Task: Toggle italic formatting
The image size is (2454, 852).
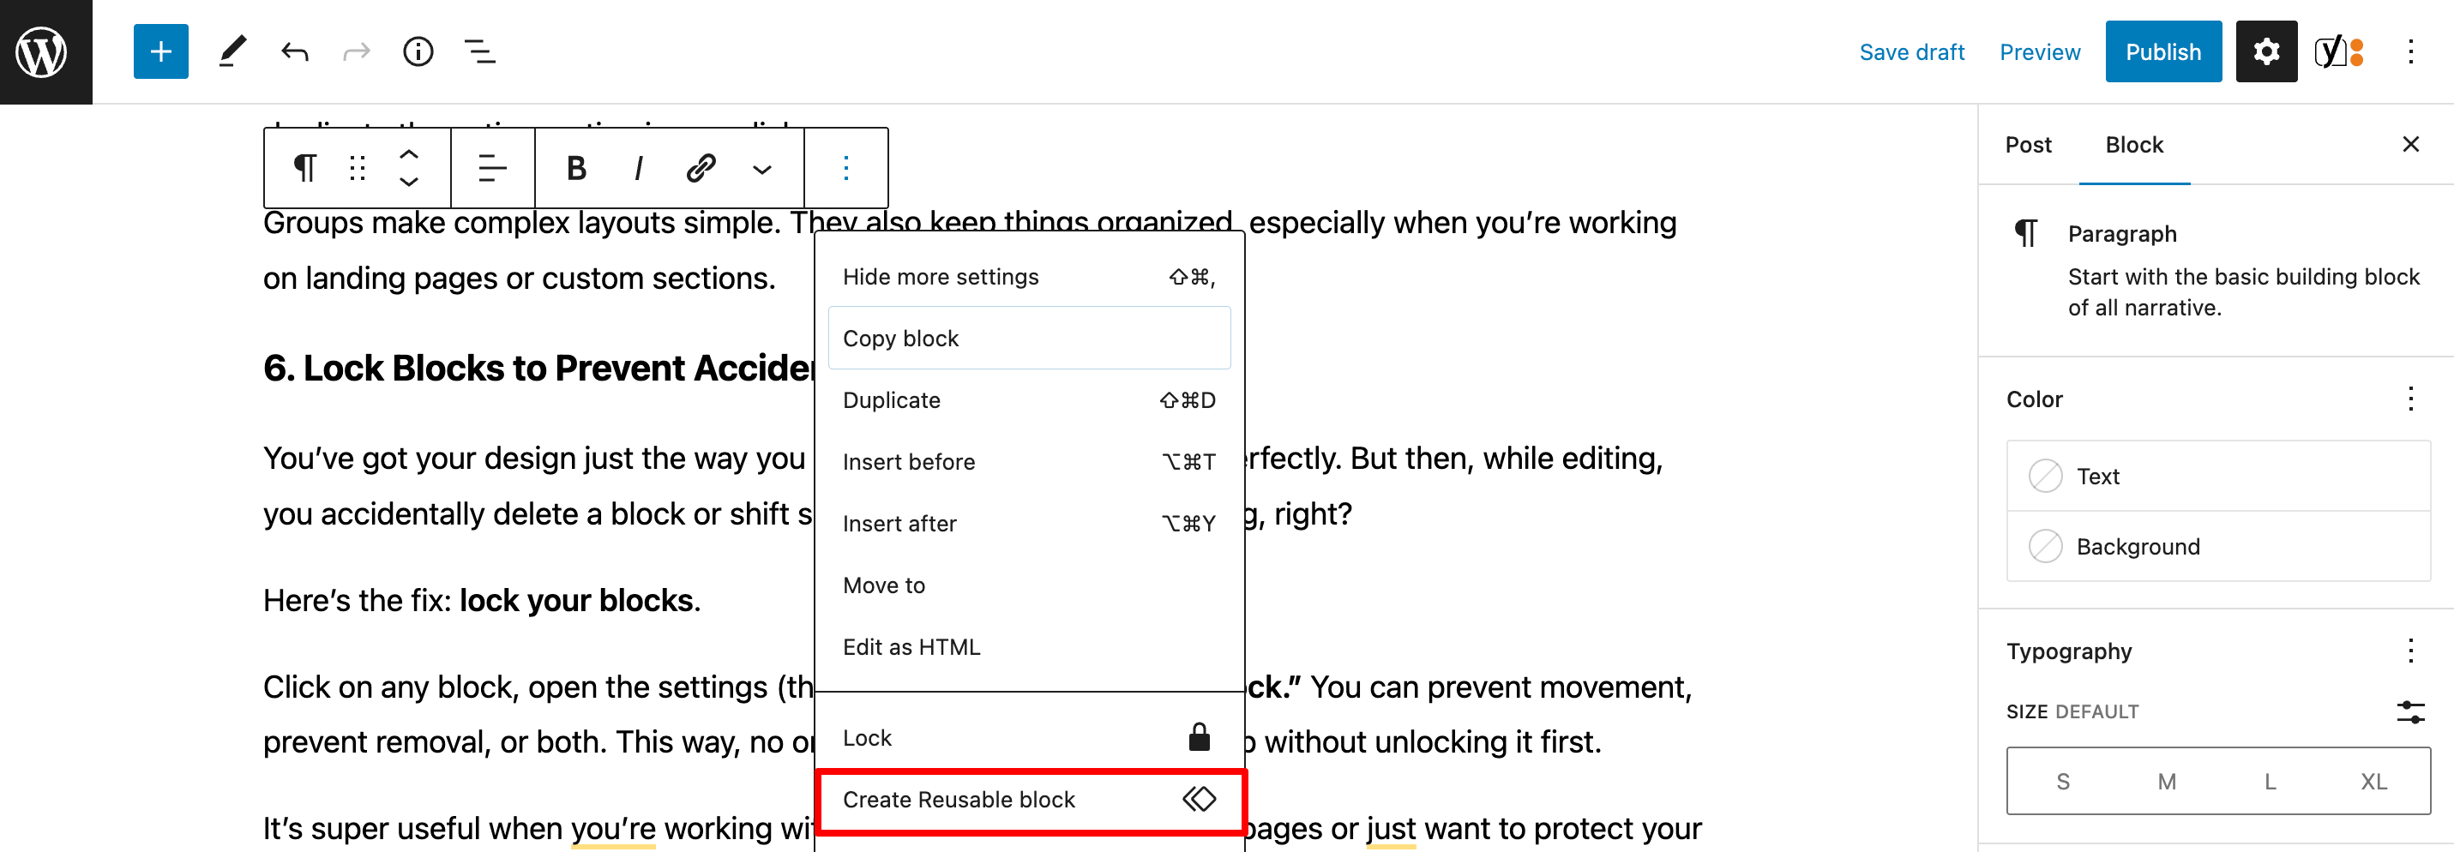Action: point(637,169)
